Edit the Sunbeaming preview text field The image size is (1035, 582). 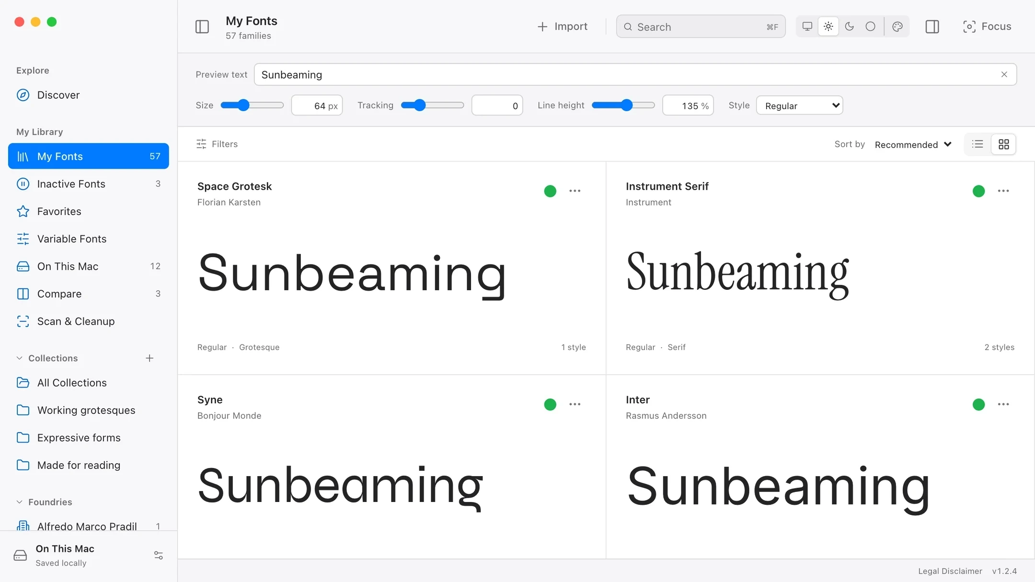click(x=635, y=74)
